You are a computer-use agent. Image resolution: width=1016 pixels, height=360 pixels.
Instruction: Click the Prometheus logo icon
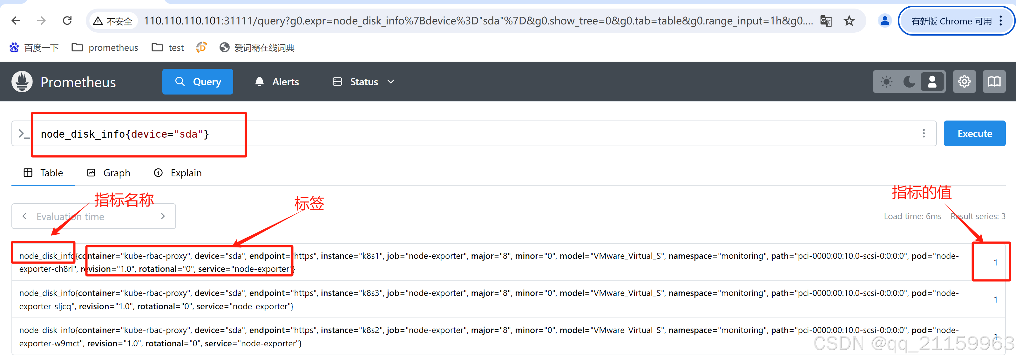[22, 82]
